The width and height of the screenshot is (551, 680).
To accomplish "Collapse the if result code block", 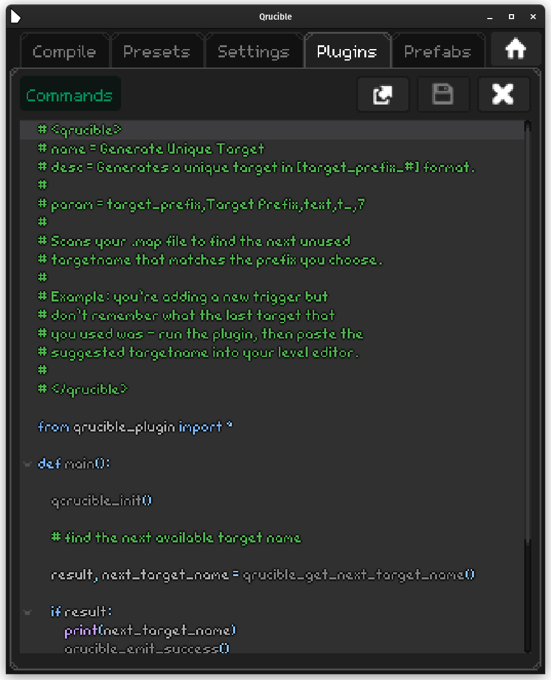I will tap(27, 612).
